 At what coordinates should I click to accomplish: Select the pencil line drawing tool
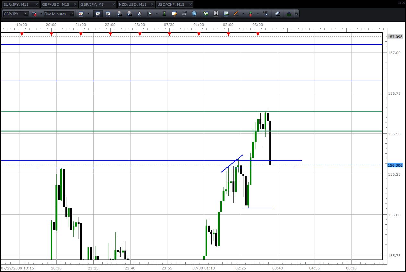click(x=236, y=14)
